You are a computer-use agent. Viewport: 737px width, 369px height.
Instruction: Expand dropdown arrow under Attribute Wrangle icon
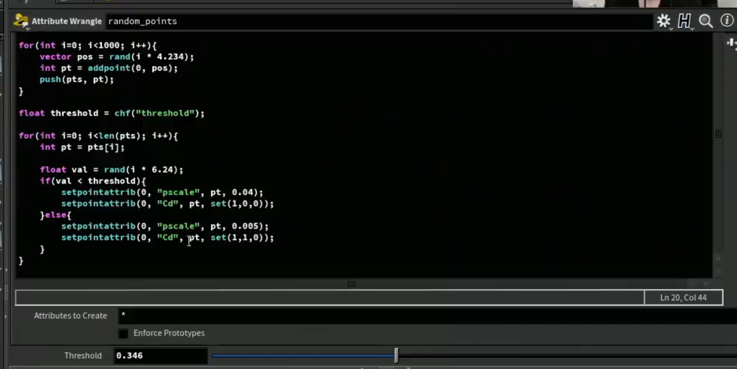click(x=27, y=29)
